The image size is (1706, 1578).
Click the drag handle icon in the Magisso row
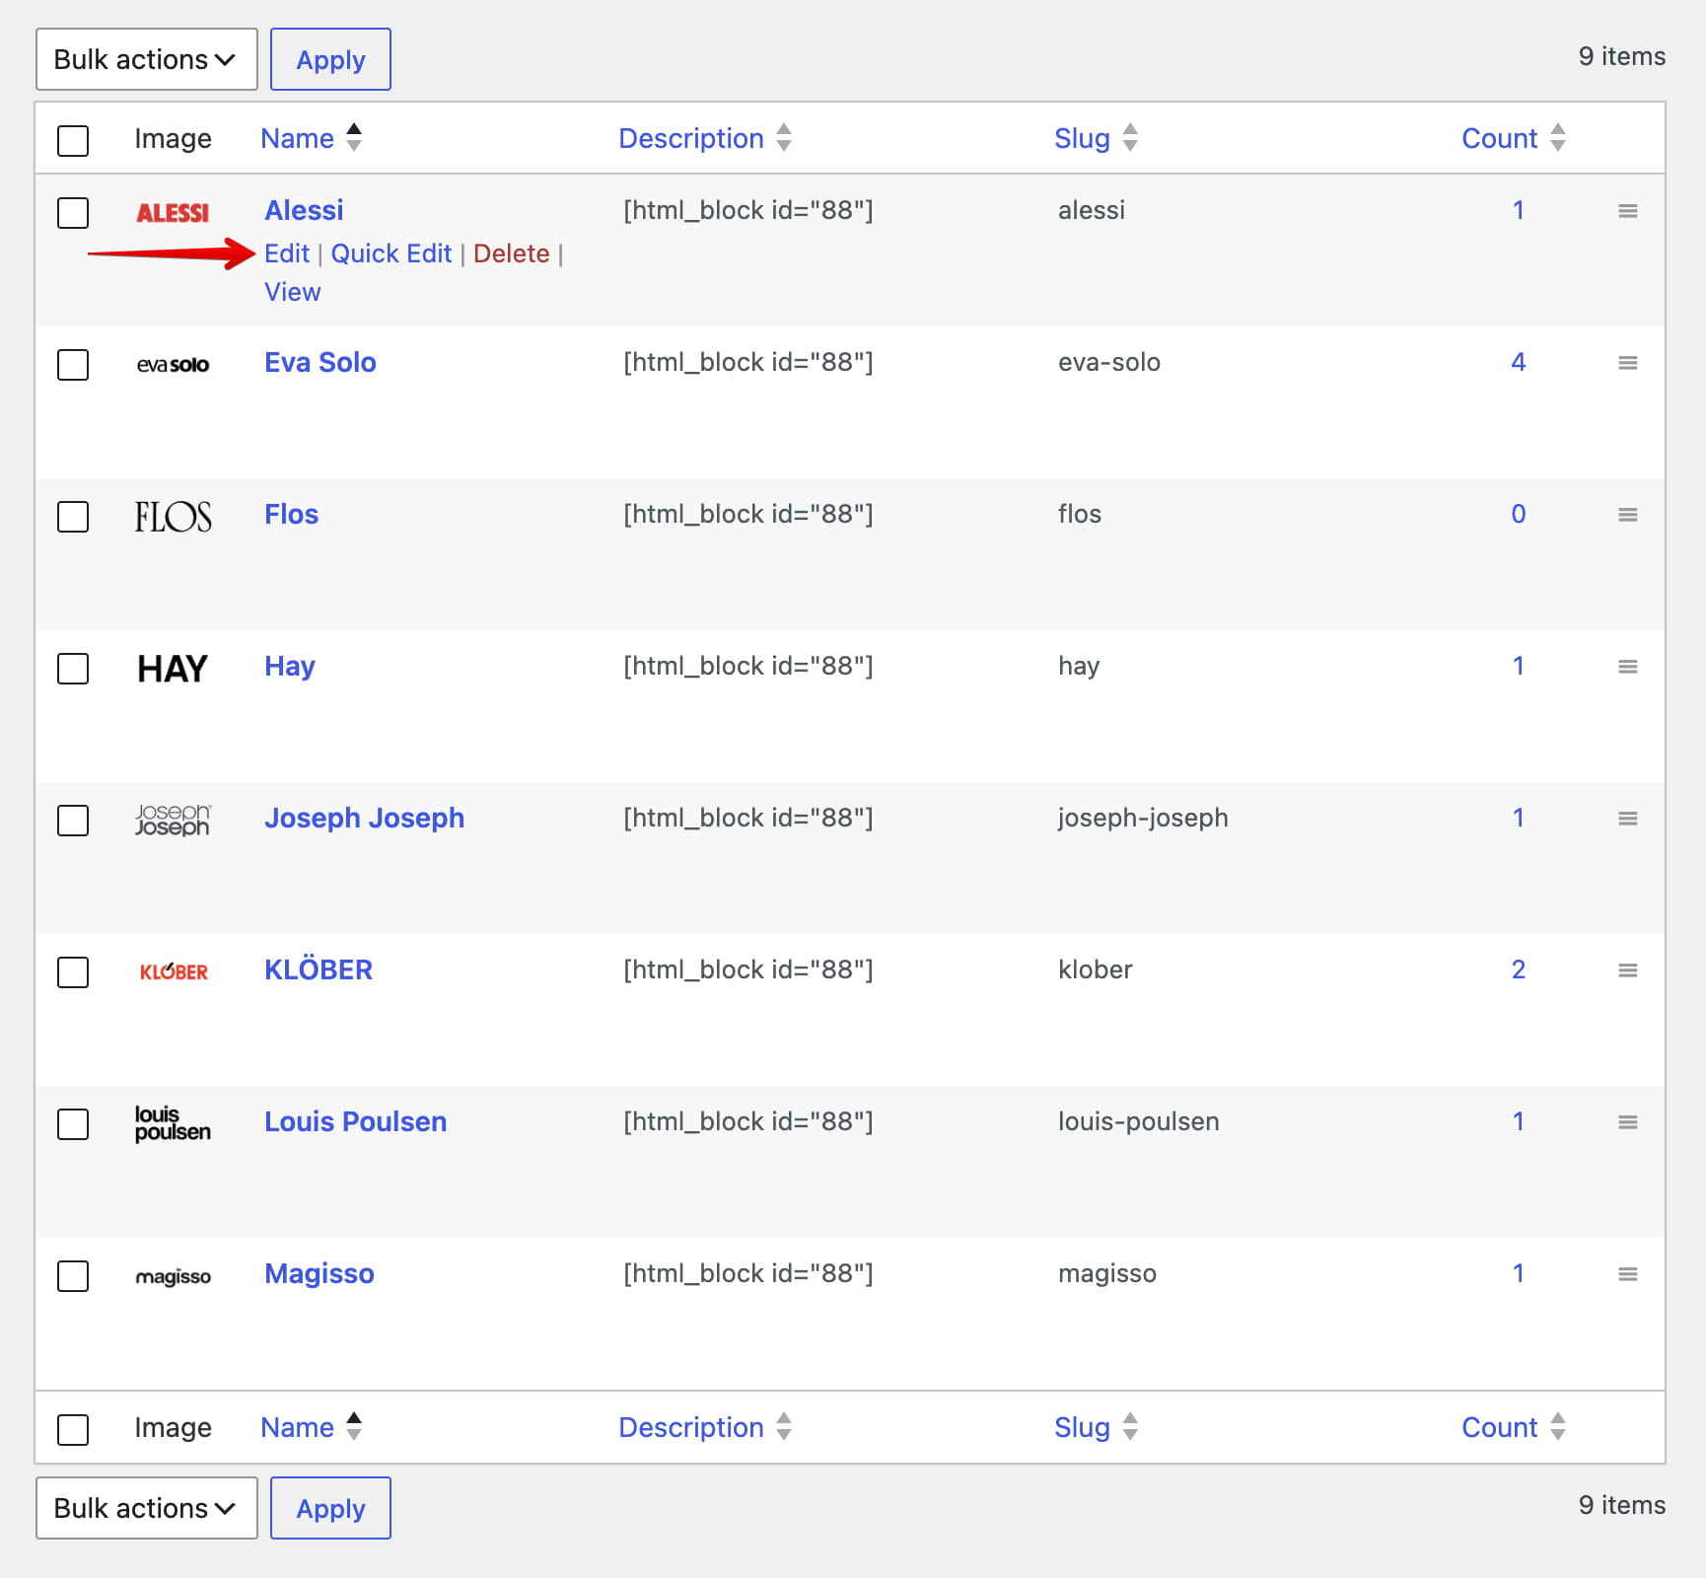(1628, 1274)
